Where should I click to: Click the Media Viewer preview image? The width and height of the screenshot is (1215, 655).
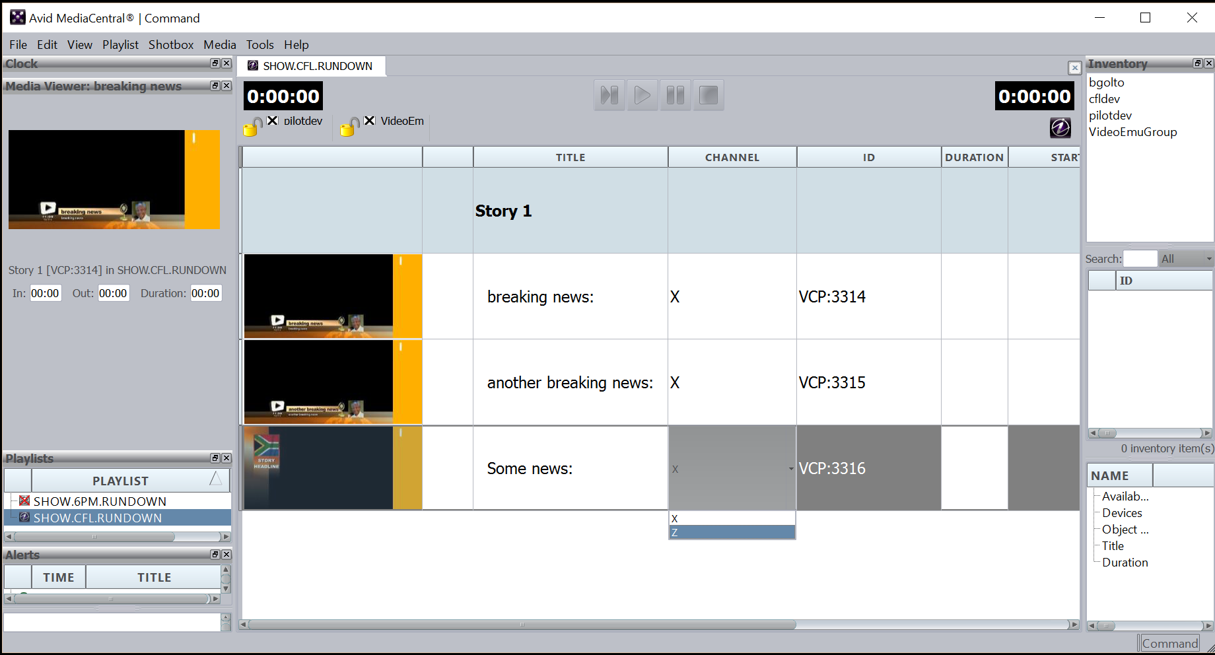tap(114, 180)
